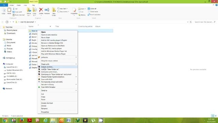Viewport: 218px width, 123px height.
Task: Select Downloads in the navigation pane
Action: point(11,33)
